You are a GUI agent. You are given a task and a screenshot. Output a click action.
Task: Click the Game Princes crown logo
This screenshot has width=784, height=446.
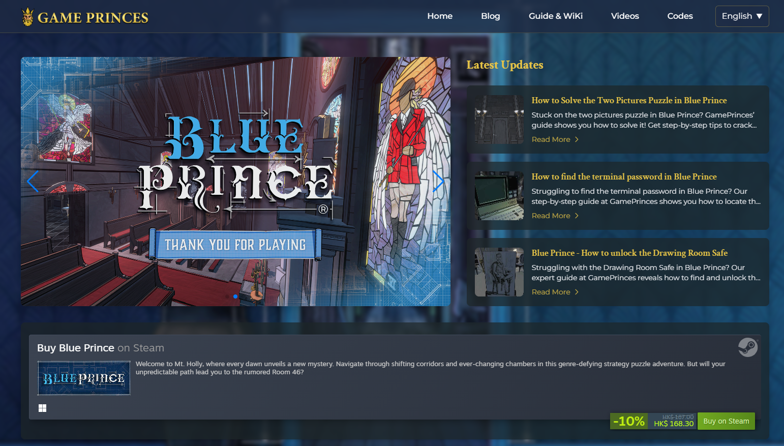click(28, 17)
